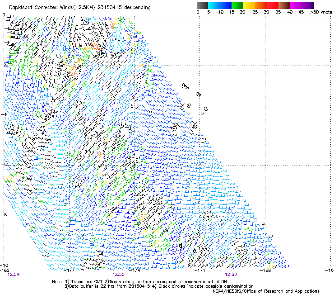
Task: Click the '-177' longitude axis label
Action: 70,270
